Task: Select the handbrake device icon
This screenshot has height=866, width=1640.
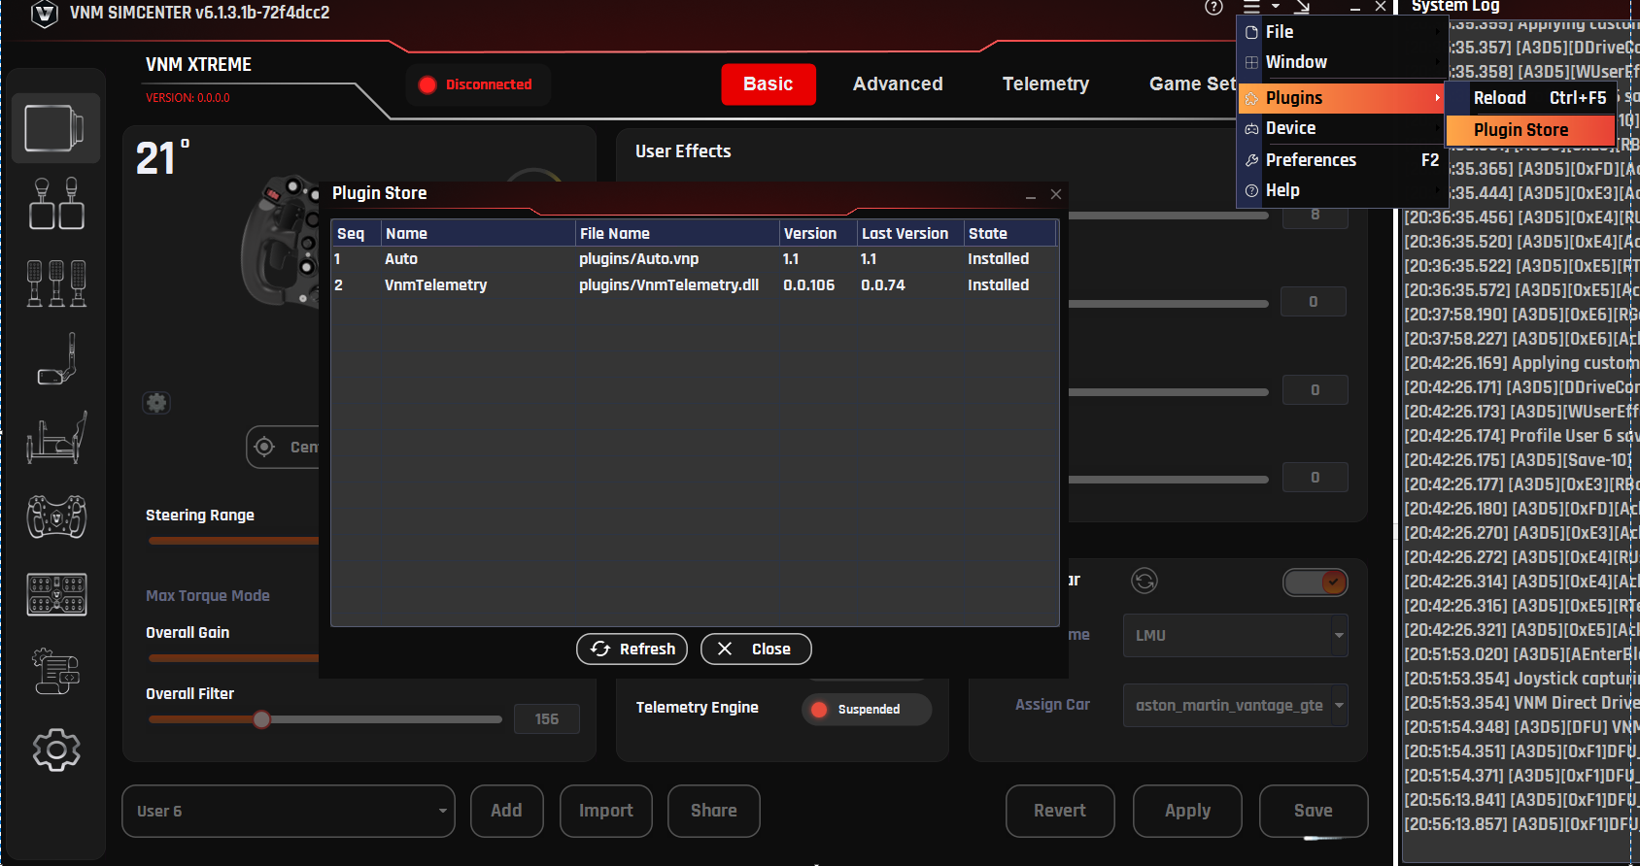Action: (x=56, y=359)
